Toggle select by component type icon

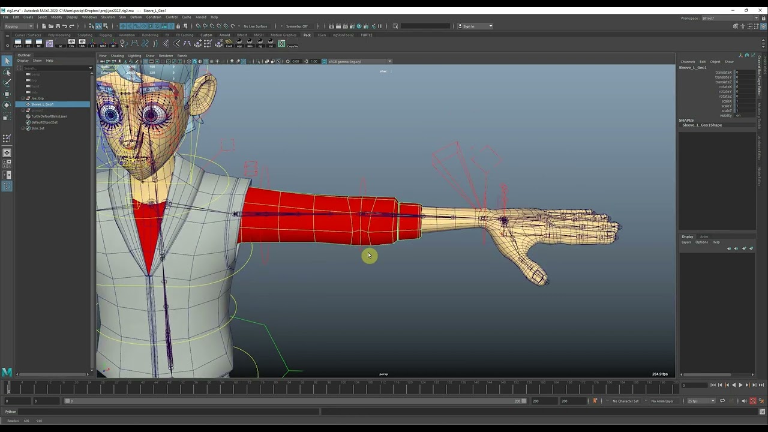(x=106, y=26)
